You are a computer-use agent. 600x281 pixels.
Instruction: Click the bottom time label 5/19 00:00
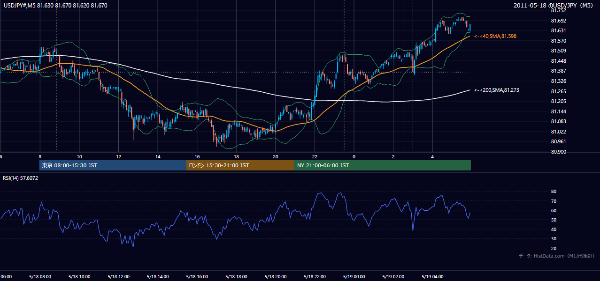click(x=354, y=276)
